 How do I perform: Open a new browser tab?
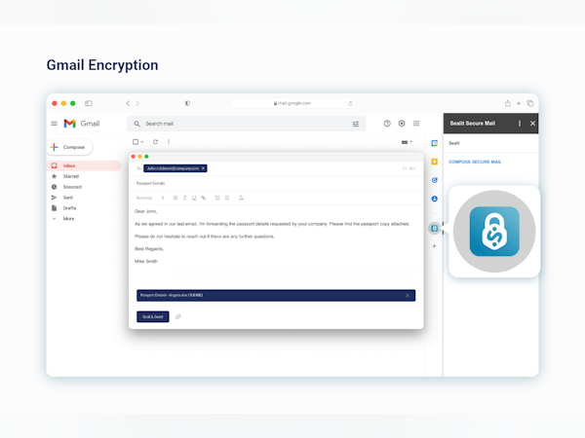(x=519, y=103)
